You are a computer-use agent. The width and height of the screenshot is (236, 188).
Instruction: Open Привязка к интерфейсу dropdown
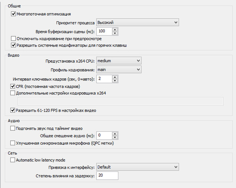click(x=138, y=167)
